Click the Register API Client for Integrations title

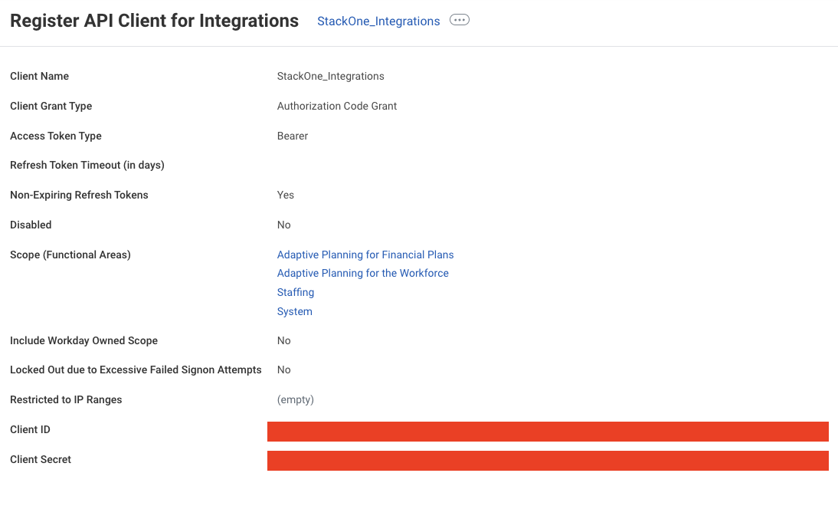click(155, 21)
